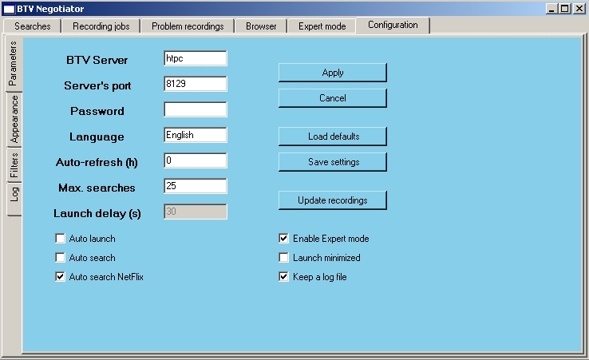589x360 pixels.
Task: Click the Max. searches field
Action: tap(196, 186)
